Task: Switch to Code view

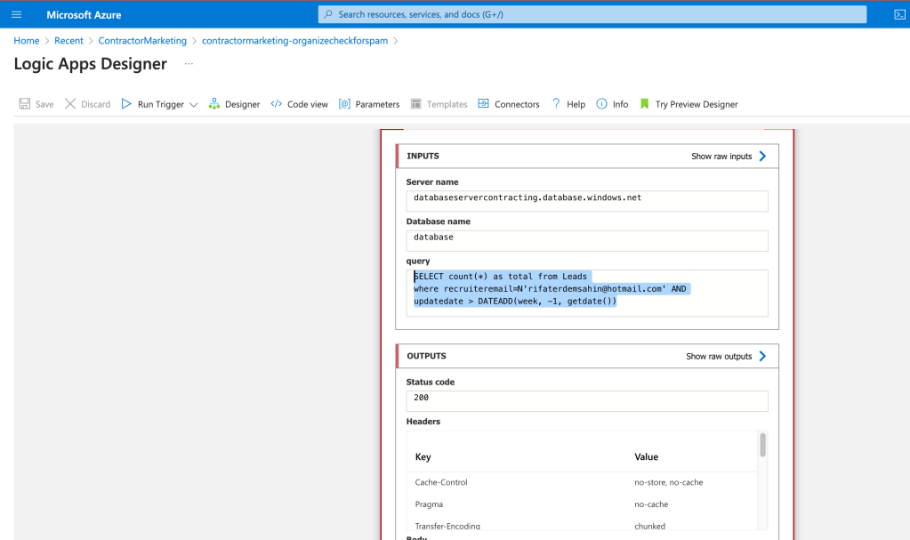Action: (x=300, y=104)
